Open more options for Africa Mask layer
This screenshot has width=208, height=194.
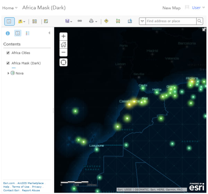(14, 68)
